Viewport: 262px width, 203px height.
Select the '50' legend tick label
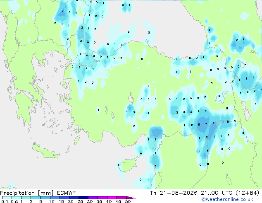(128, 201)
